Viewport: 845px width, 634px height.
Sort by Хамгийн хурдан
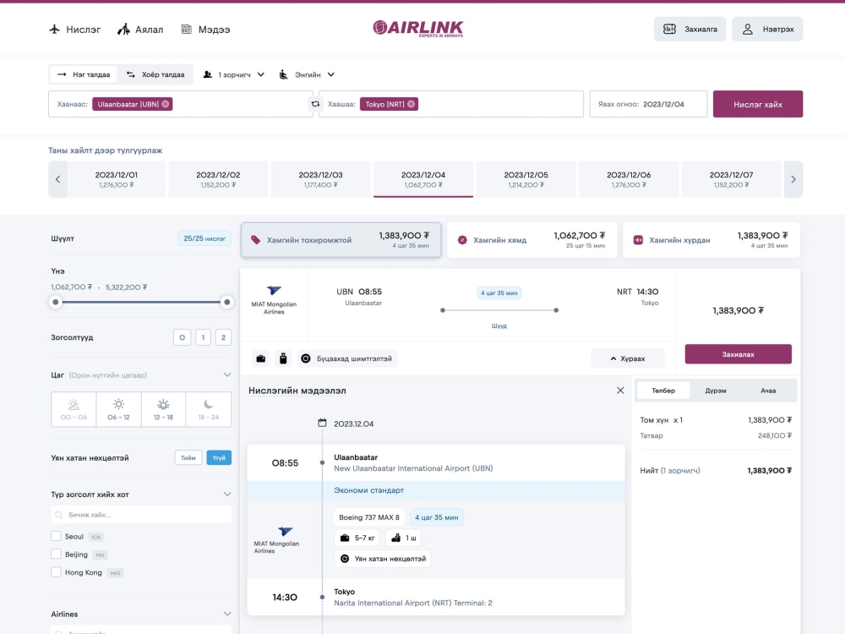(x=711, y=240)
